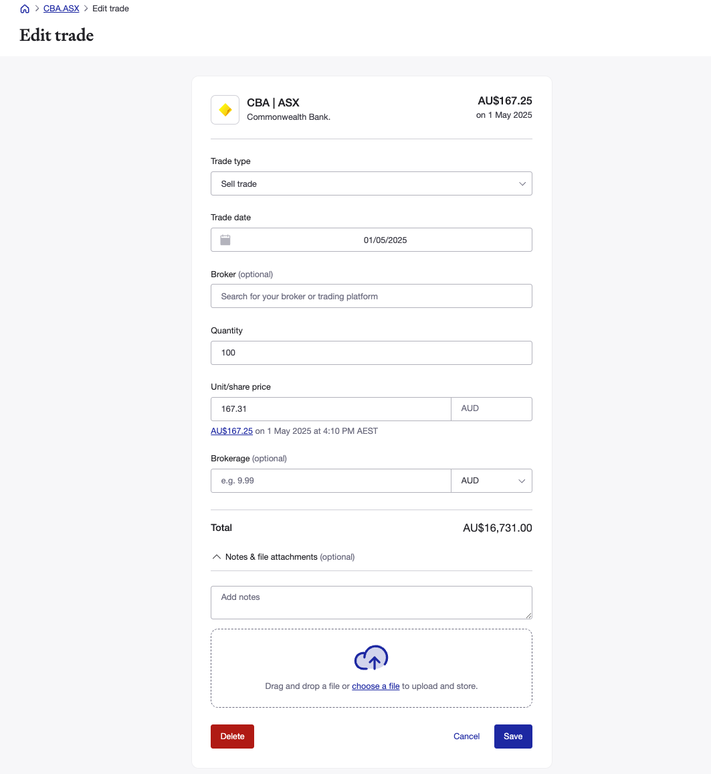Image resolution: width=711 pixels, height=774 pixels.
Task: Click the Cancel link
Action: [x=466, y=736]
